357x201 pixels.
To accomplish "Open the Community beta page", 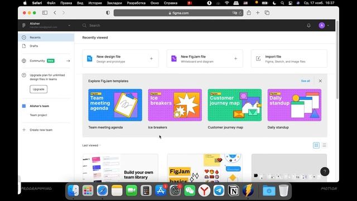I will tap(46, 61).
